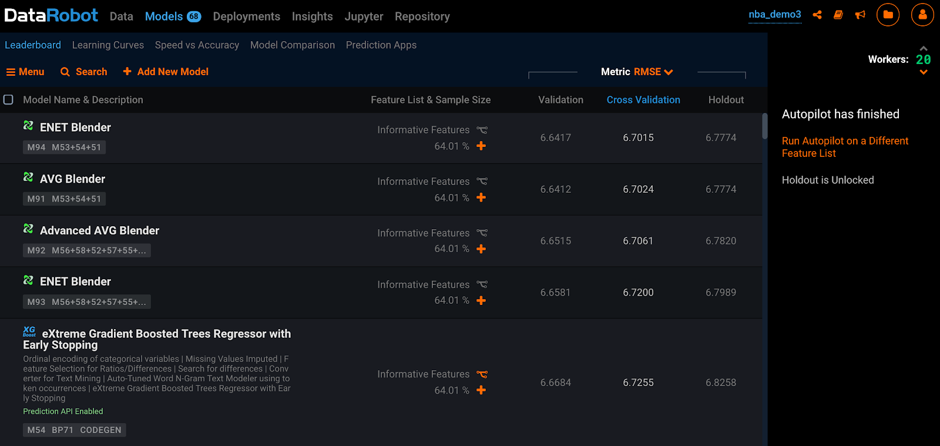Open the user account icon

click(922, 15)
